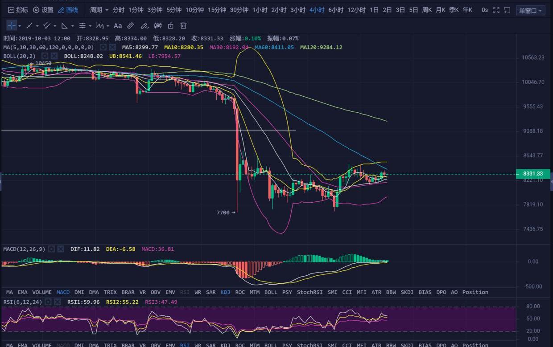
Task: Remove the BOLL indicator with X icon
Action: pos(54,56)
